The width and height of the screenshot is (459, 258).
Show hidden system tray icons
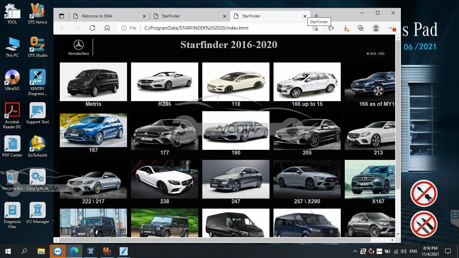click(x=355, y=251)
